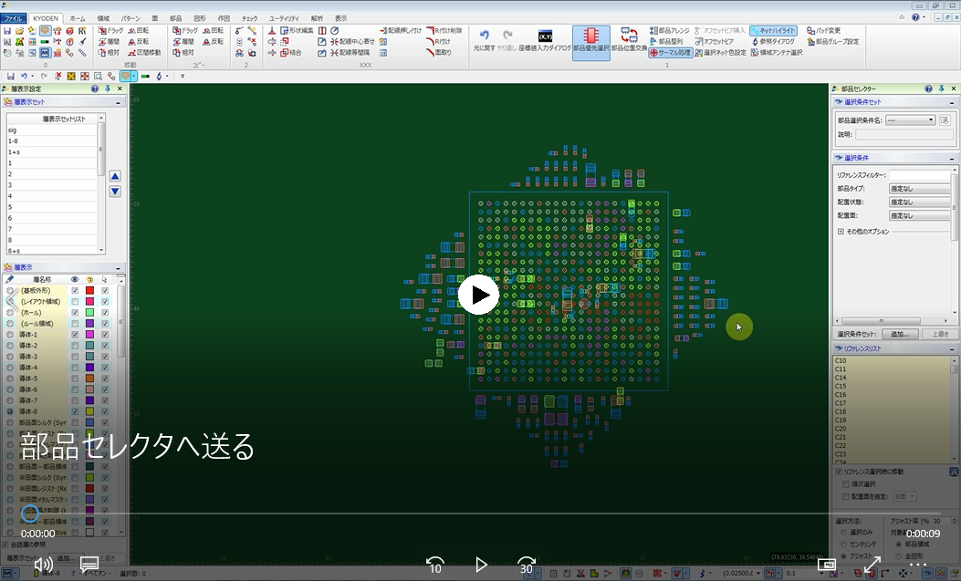Open the 部品選択条件名 dropdown
Viewport: 961px width, 581px height.
coord(910,120)
